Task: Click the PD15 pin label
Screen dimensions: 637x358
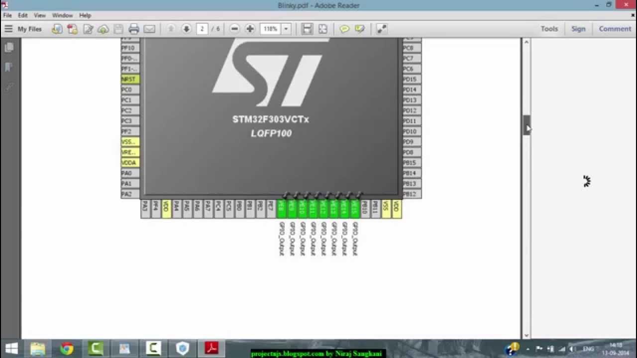Action: 412,79
